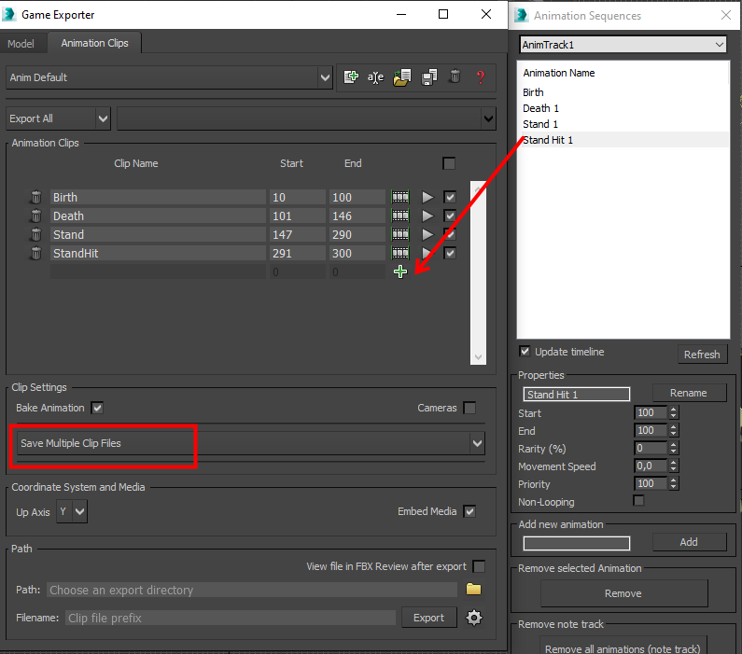742x654 pixels.
Task: Open the empty selection set dropdown
Action: click(x=307, y=118)
